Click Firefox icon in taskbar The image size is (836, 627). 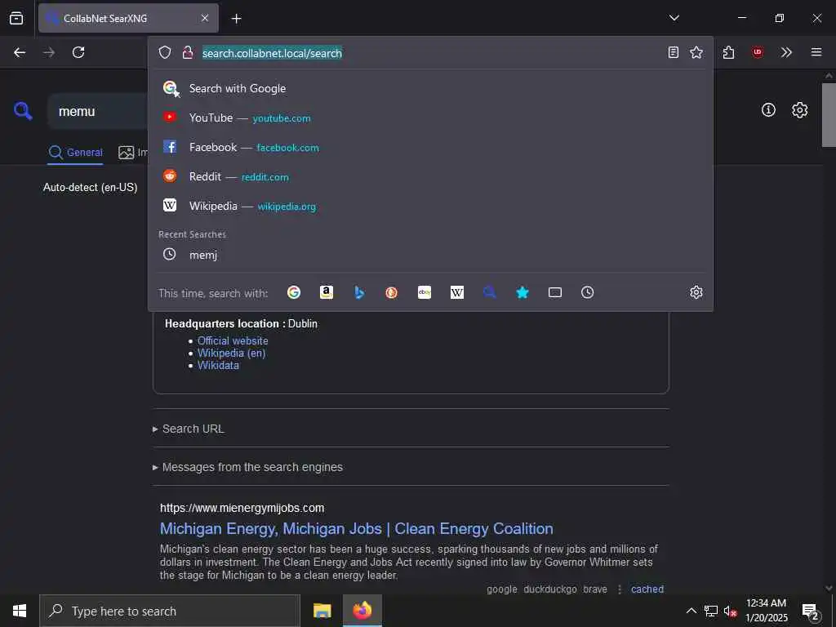pos(362,611)
